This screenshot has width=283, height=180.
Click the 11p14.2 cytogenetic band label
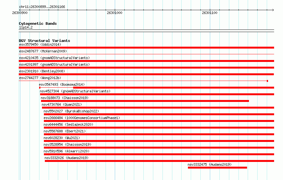point(26,27)
